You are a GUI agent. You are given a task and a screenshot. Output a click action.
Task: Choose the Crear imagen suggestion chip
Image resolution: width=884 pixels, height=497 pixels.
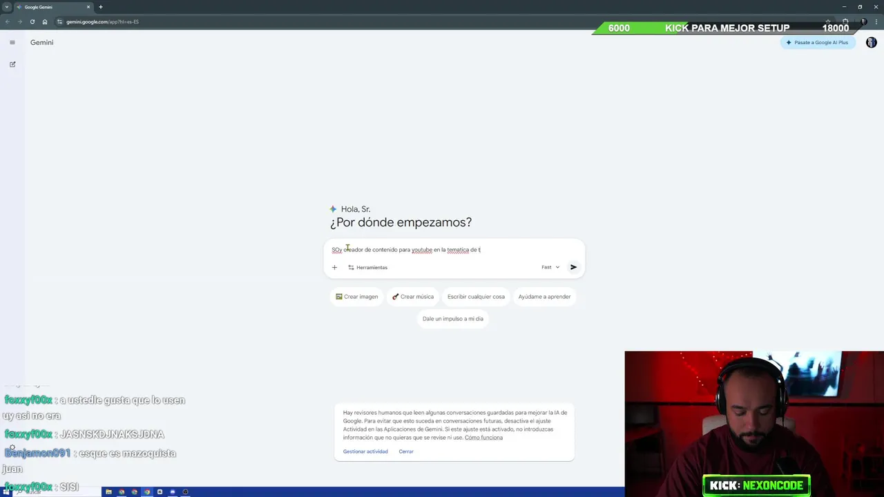tap(356, 297)
